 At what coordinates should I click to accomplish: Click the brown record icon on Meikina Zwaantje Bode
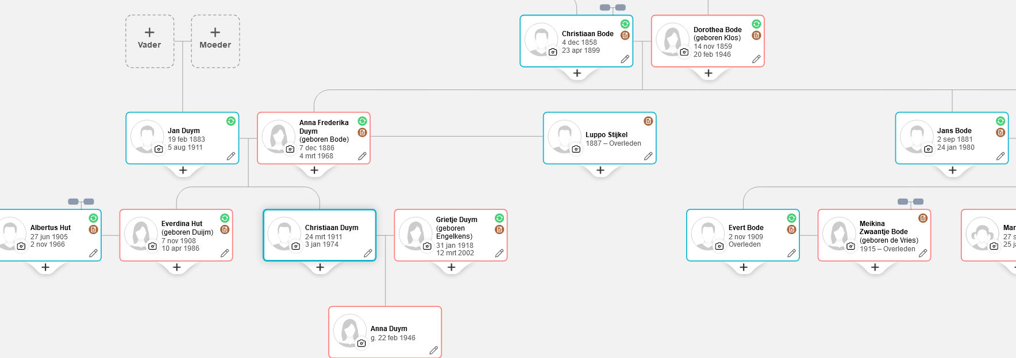[x=923, y=218]
